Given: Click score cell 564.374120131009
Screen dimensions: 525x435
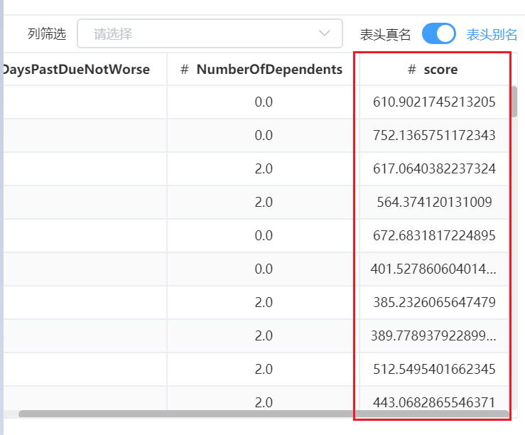Looking at the screenshot, I should point(434,202).
